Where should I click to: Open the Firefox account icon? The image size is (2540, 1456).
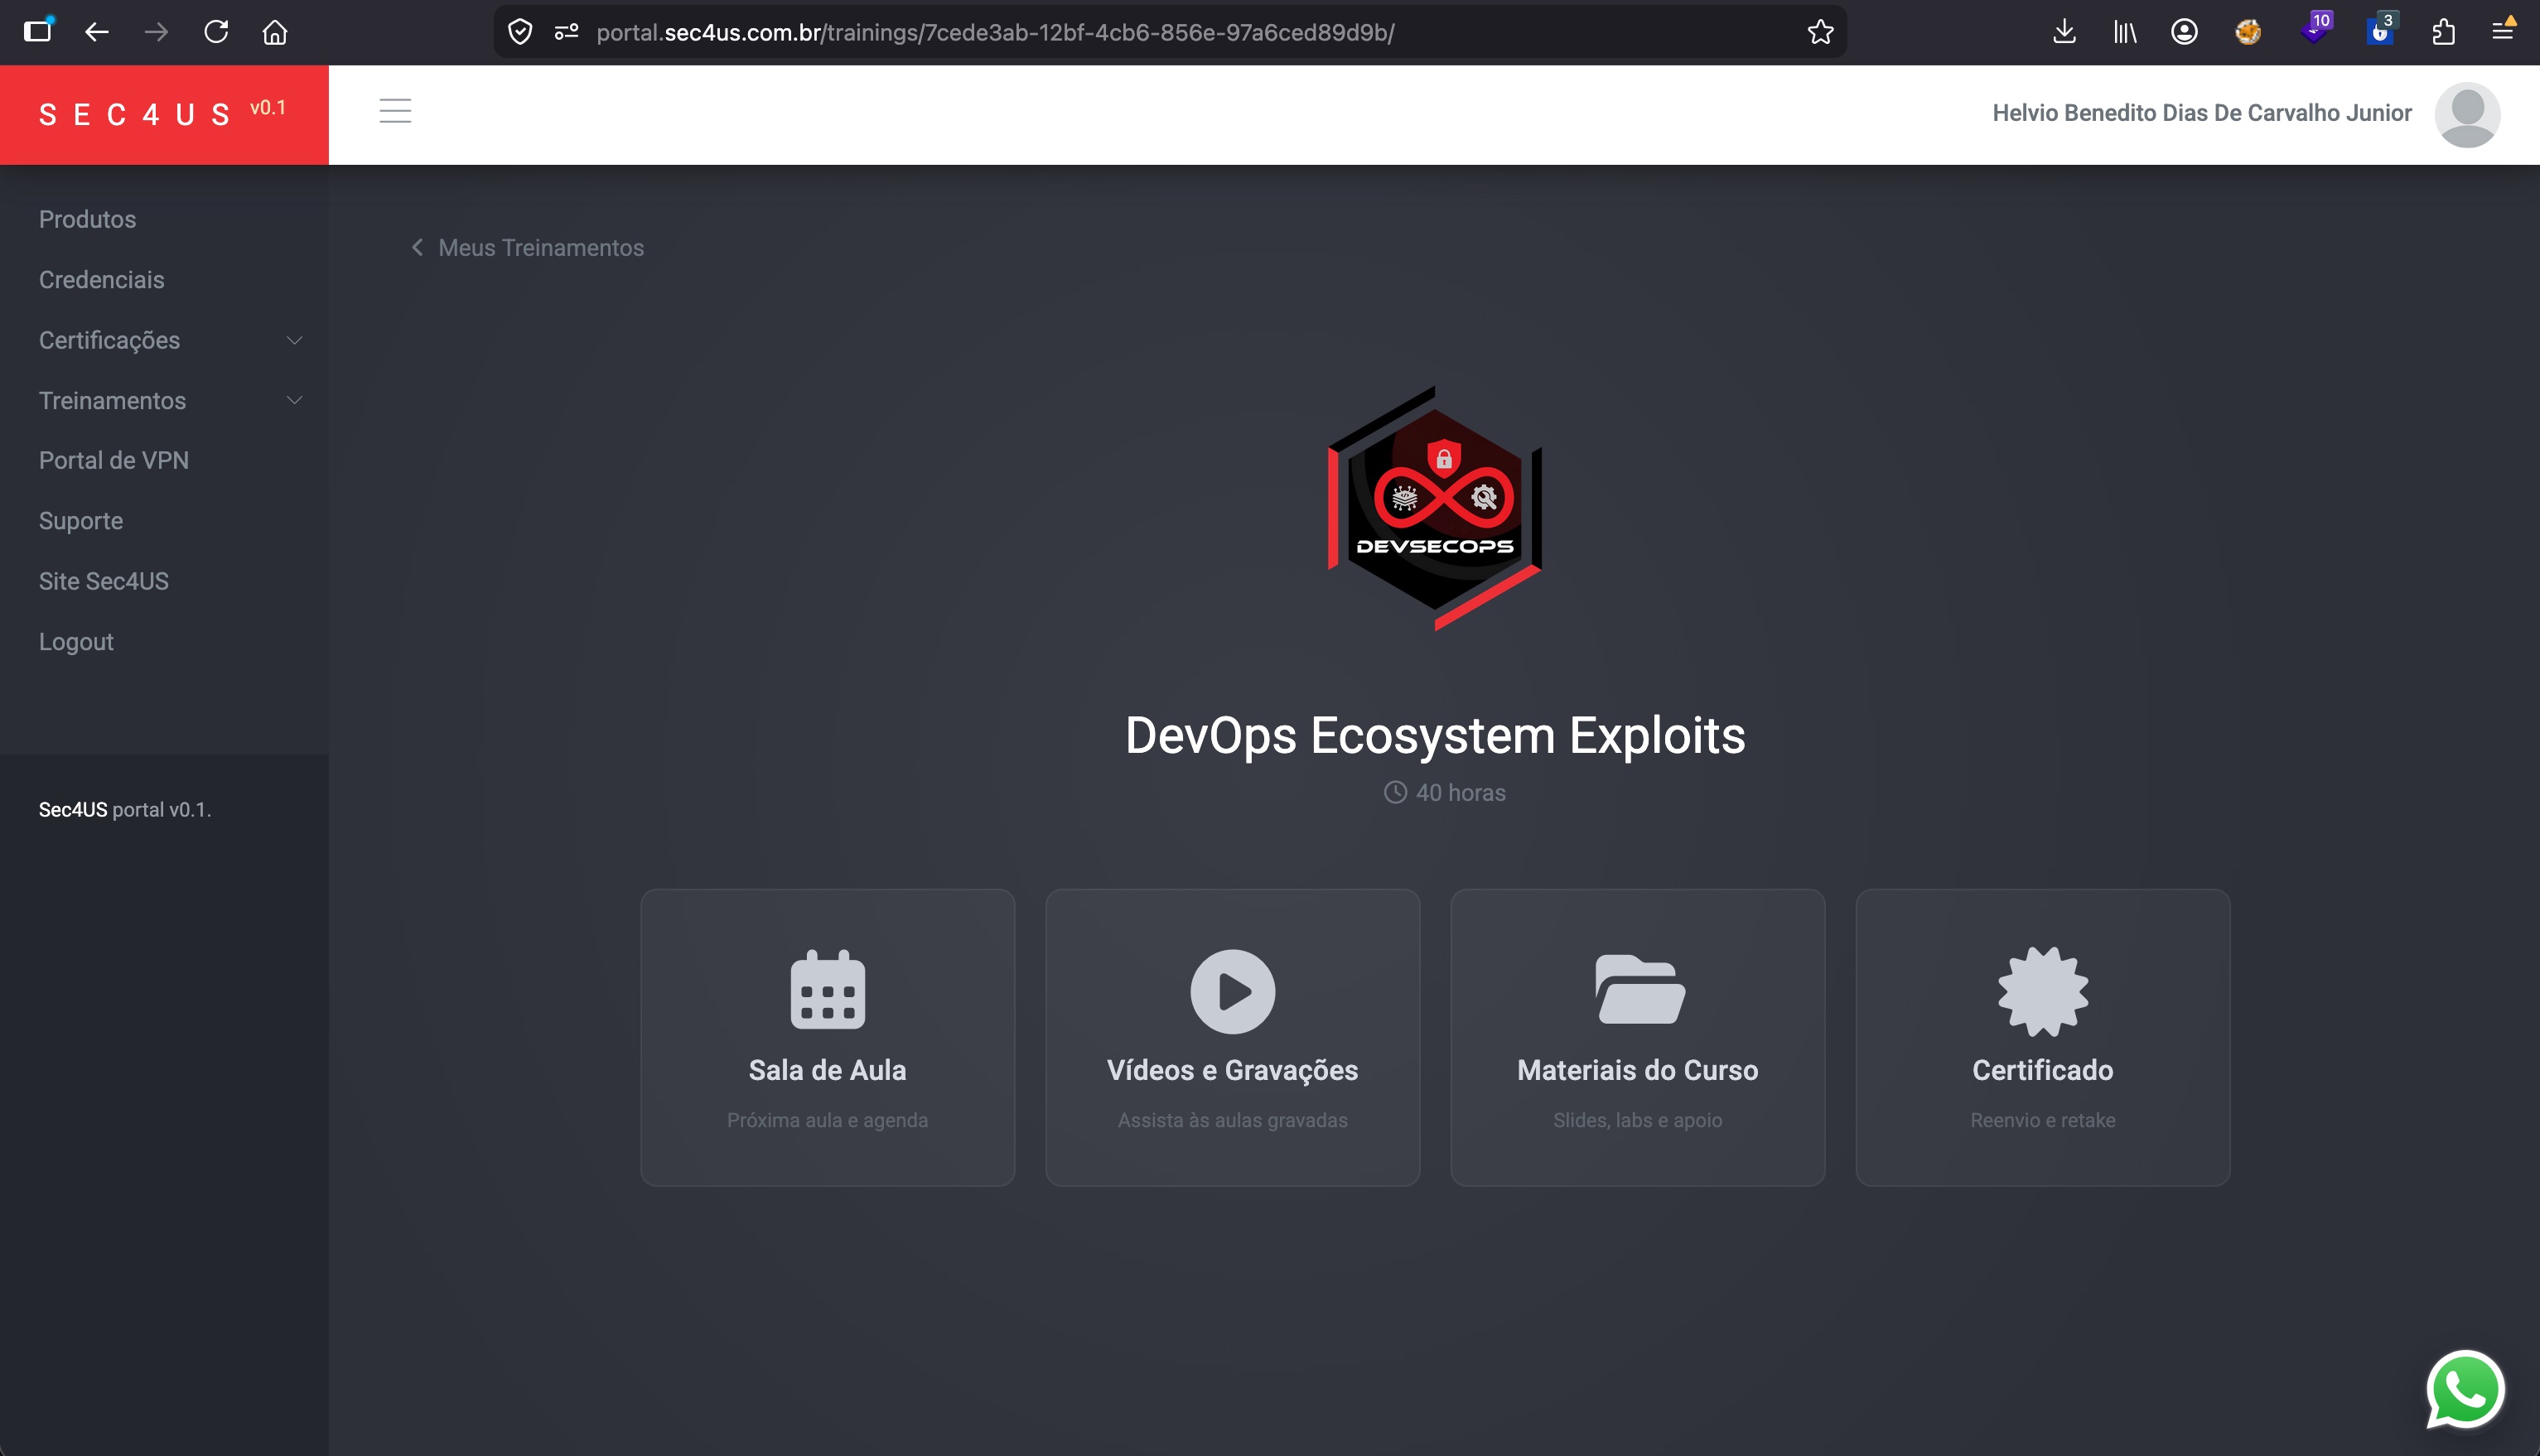pos(2184,32)
